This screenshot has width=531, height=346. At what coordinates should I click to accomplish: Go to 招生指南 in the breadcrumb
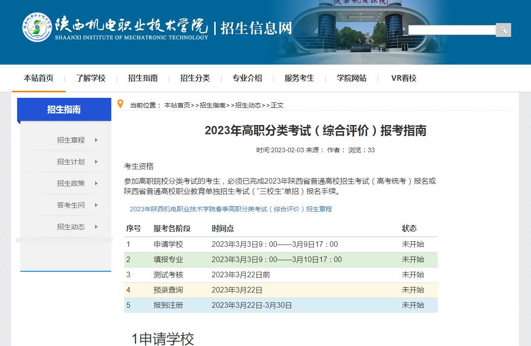(213, 105)
